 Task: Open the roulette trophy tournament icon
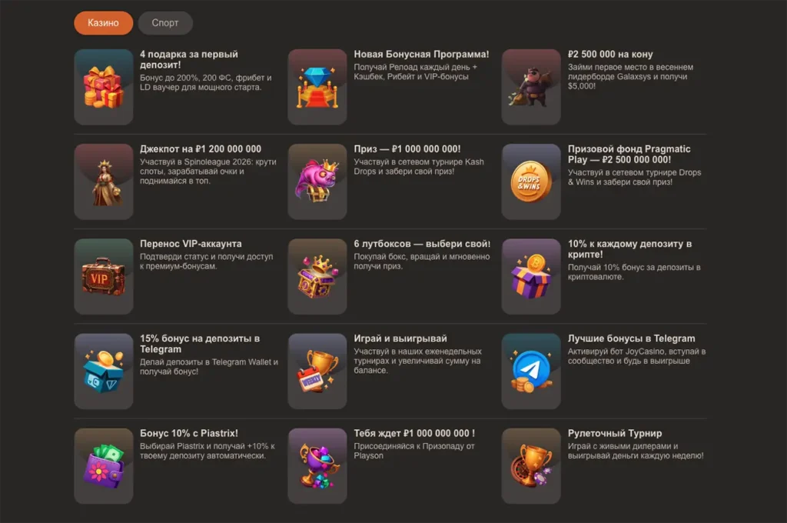(x=531, y=466)
